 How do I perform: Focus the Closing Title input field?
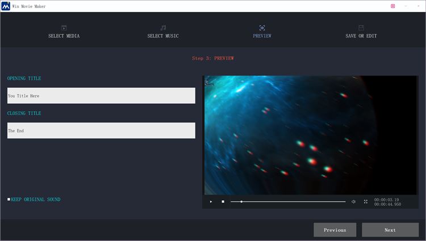point(101,130)
